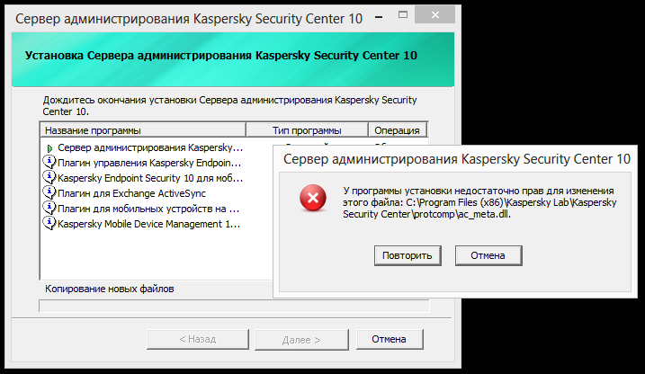
Task: Proceed with the Далее button
Action: click(x=301, y=339)
